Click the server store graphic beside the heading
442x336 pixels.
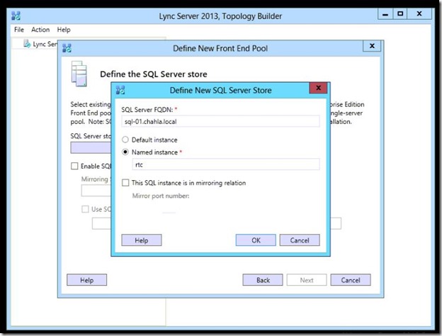[79, 74]
